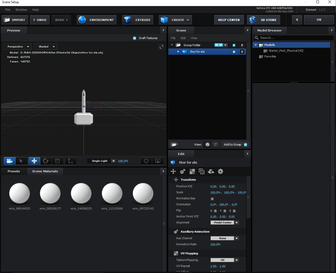Screen dimensions: 336x273
Task: Switch to the Scene Materials tab
Action: pos(45,171)
